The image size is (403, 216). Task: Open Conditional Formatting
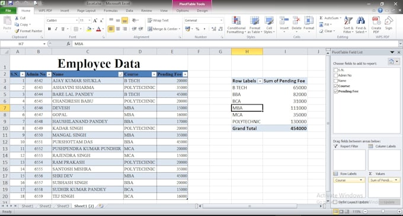[236, 25]
